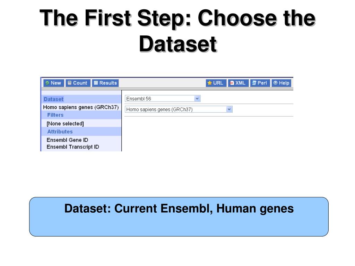Click the Perl script icon
355x266 pixels.
pyautogui.click(x=254, y=83)
